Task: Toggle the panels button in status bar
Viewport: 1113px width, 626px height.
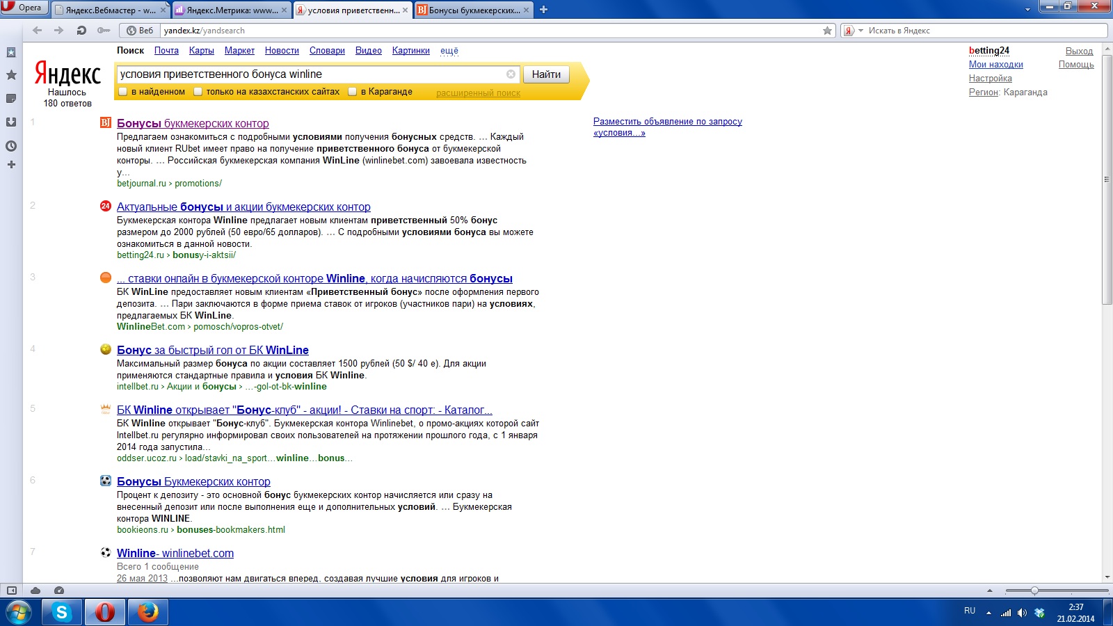Action: [x=12, y=591]
